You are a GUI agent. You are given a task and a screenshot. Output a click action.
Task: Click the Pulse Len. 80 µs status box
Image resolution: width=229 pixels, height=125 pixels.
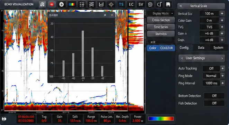[x=107, y=119]
